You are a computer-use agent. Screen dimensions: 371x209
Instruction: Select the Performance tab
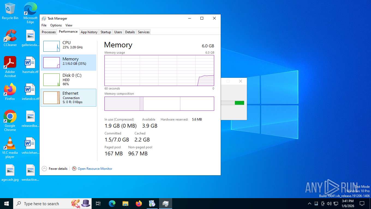point(68,32)
